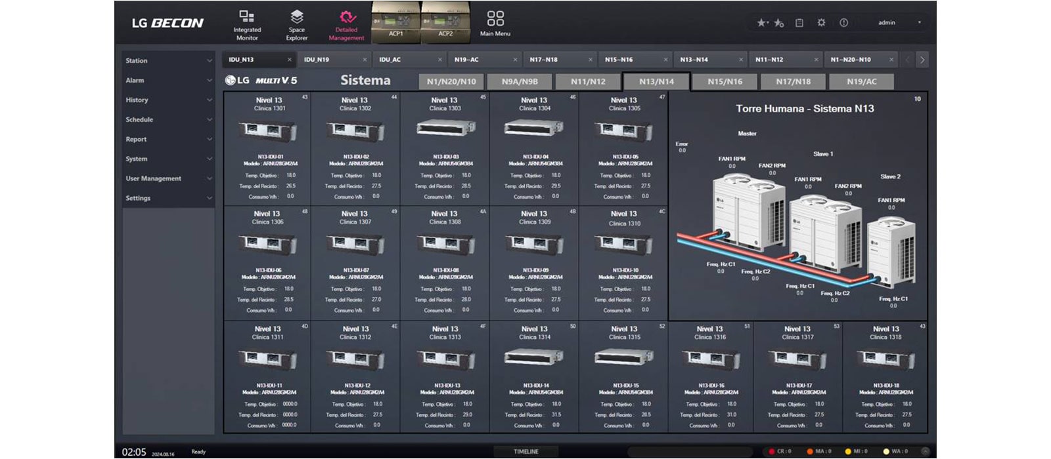The image size is (1051, 459).
Task: Select the Clinica 1304 indoor unit icon
Action: tap(534, 129)
